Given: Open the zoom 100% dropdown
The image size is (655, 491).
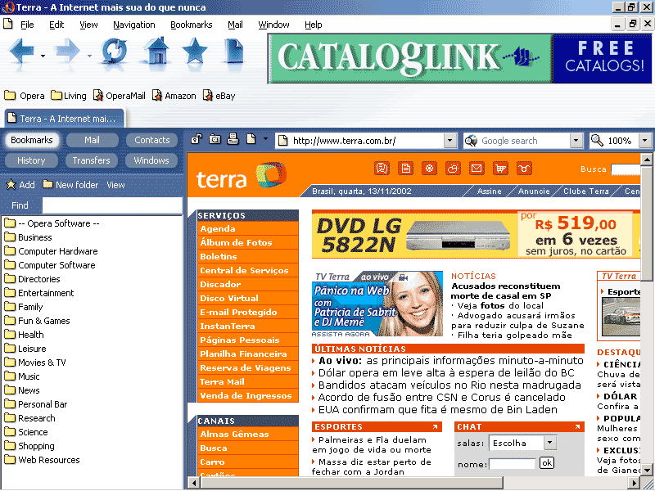Looking at the screenshot, I should [644, 141].
